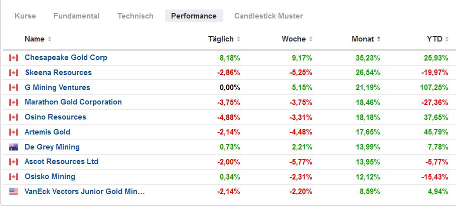Open VanEck Vectors Junior Gold Miners link
Screen dimensions: 456x207
point(84,191)
